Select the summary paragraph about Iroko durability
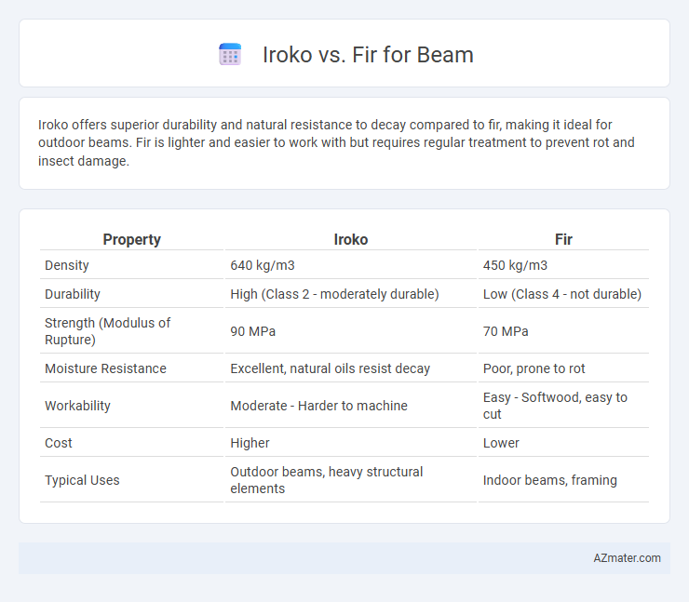 pos(336,142)
